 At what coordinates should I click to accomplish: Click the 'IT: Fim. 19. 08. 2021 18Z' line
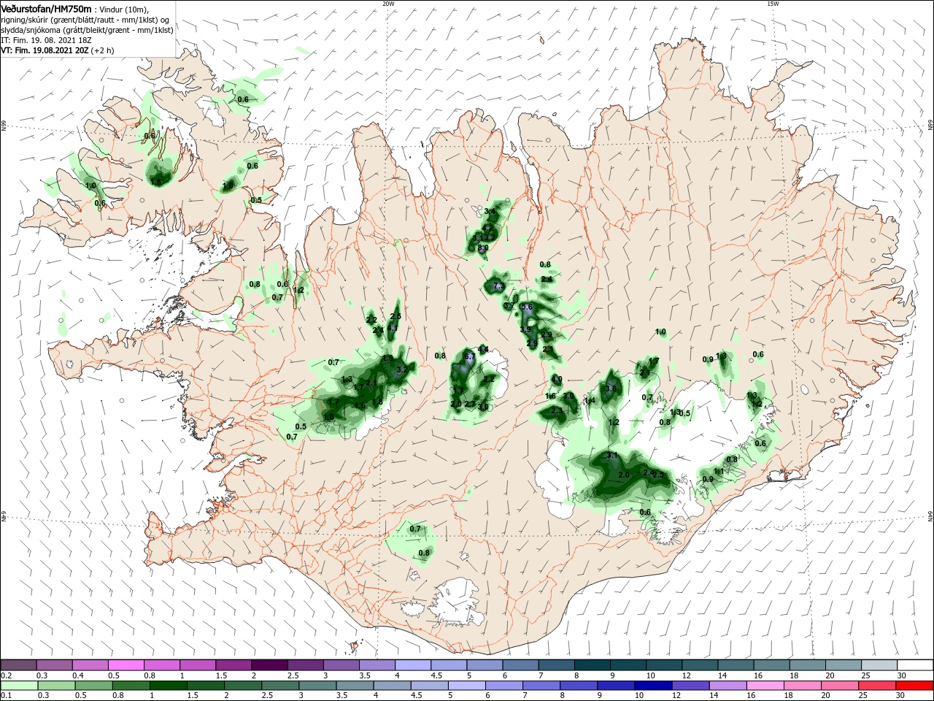[47, 40]
